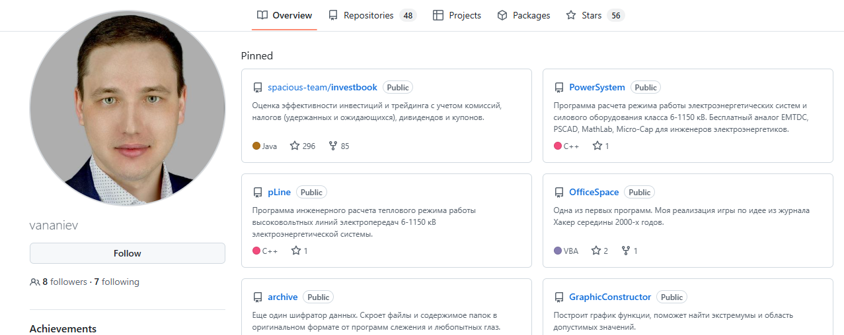This screenshot has height=335, width=844.
Task: Open spacious-team/investbook repository
Action: [323, 87]
